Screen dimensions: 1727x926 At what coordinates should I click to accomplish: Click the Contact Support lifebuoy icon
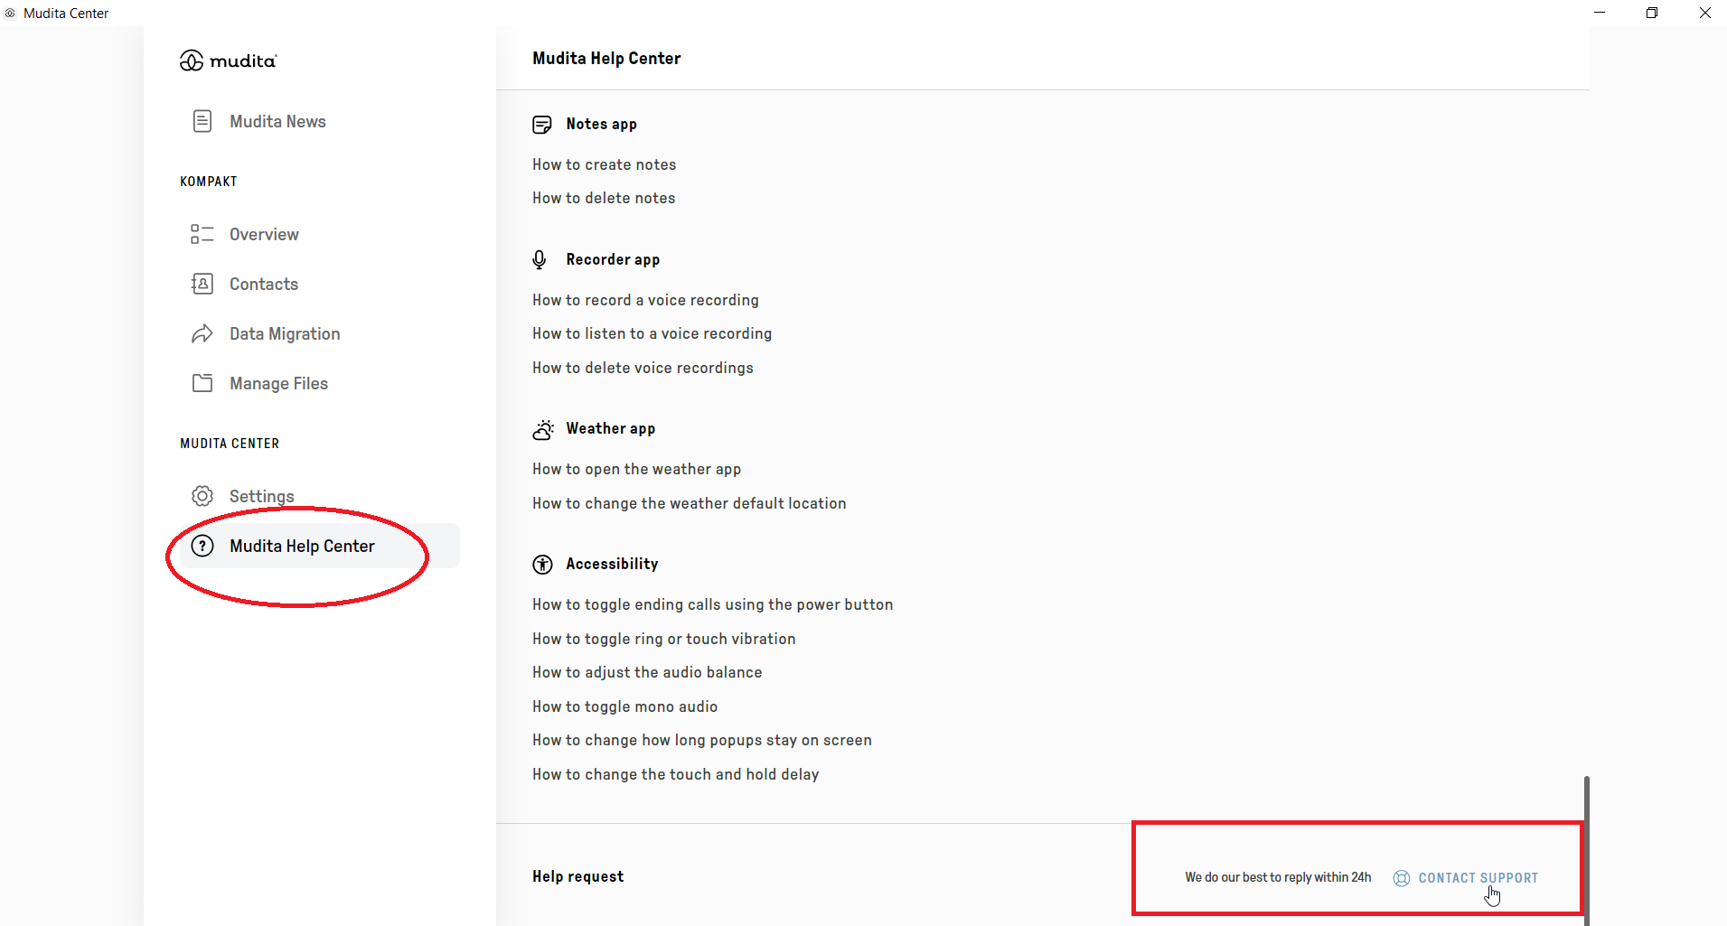[1402, 878]
